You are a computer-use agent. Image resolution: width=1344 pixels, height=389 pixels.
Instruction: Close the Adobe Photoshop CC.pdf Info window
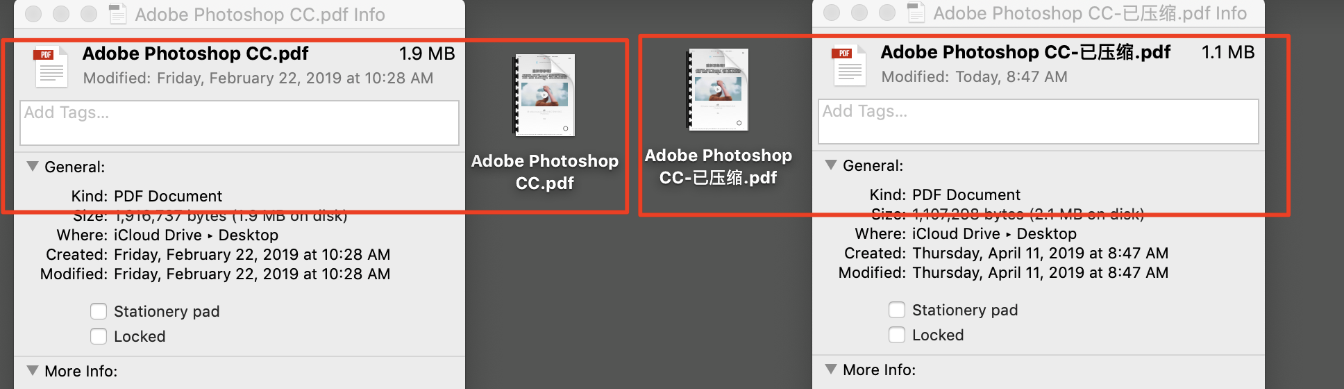33,14
